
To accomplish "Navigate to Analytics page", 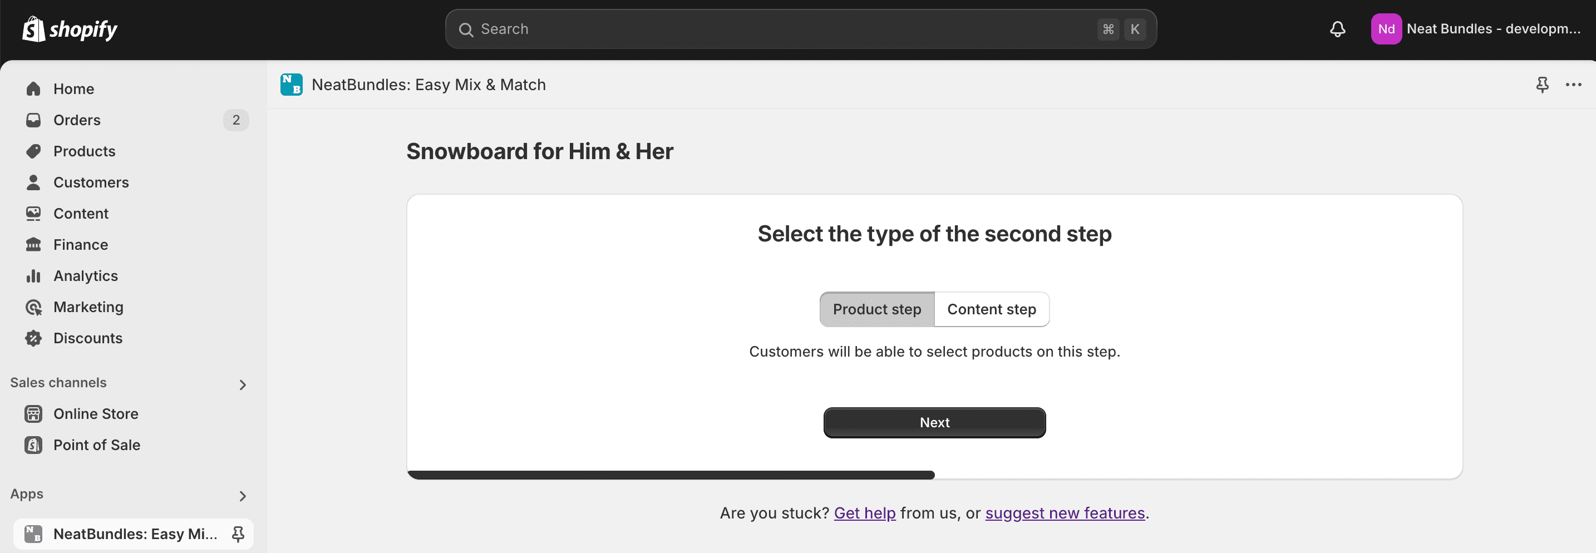I will [x=133, y=275].
